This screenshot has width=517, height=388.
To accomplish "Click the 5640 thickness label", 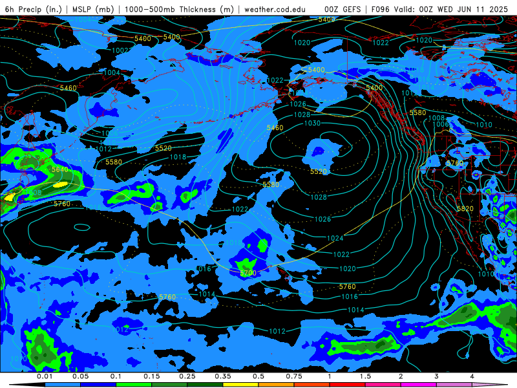I will [59, 169].
